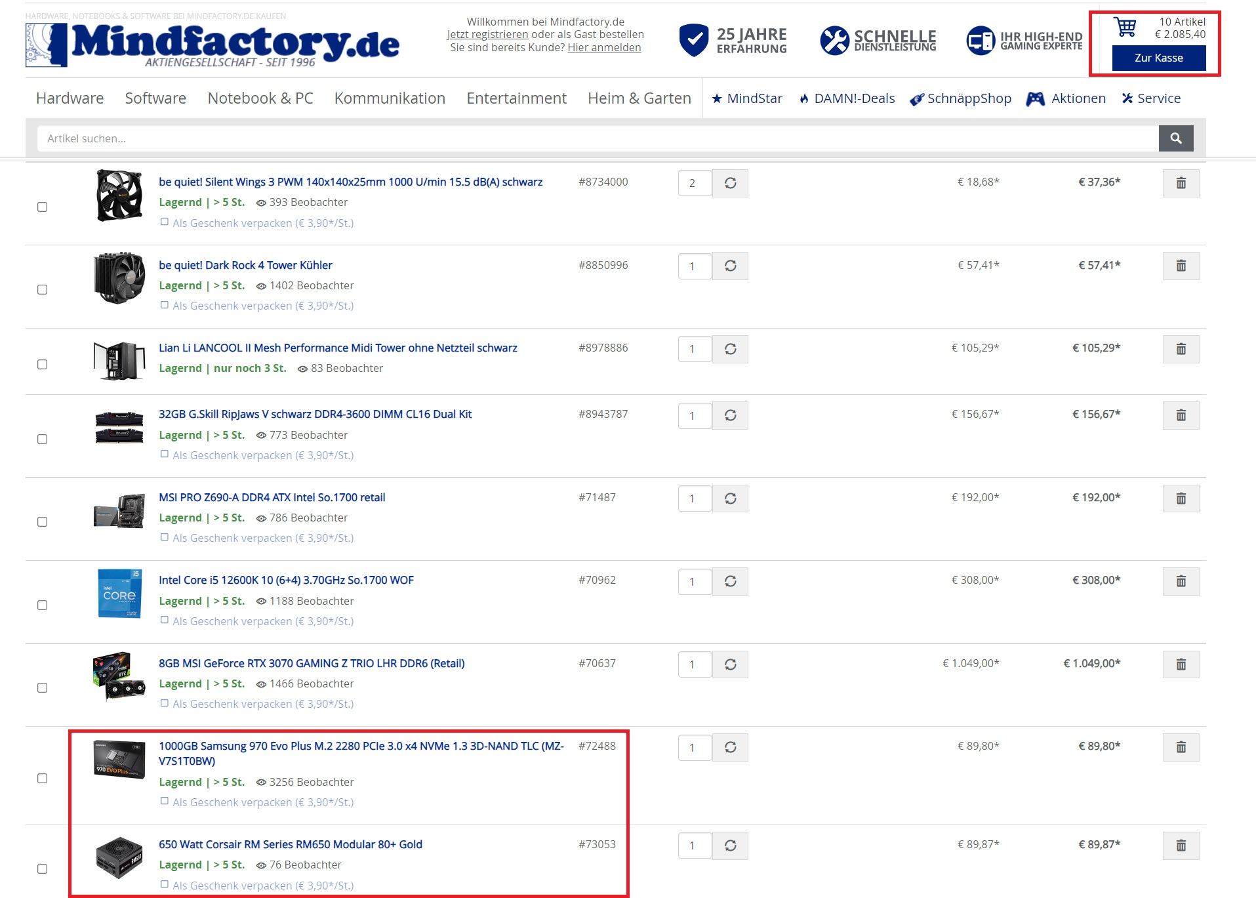Screen dimensions: 1256x898
Task: Open the Entertainment menu
Action: pyautogui.click(x=516, y=98)
